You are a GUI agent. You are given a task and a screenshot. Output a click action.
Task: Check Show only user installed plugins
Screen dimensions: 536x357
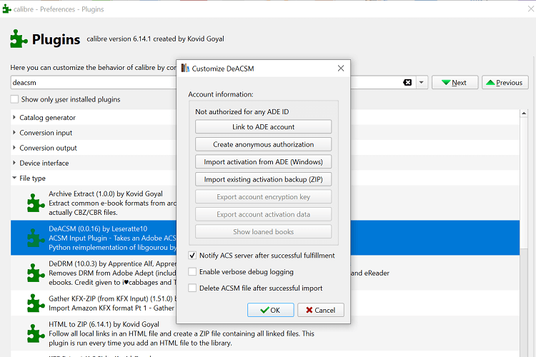pyautogui.click(x=14, y=99)
